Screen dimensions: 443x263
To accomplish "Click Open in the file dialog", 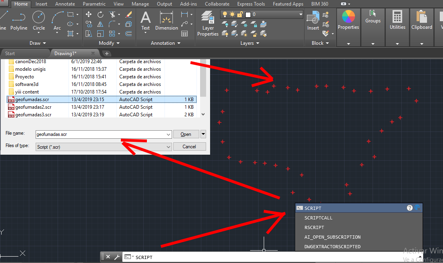I will point(186,134).
